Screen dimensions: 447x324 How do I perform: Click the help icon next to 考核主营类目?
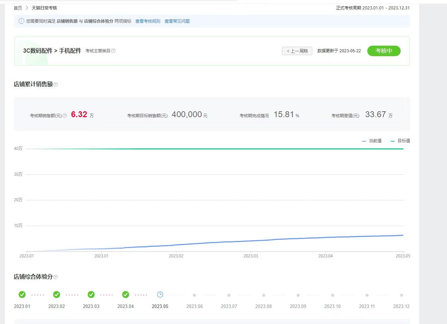(113, 51)
